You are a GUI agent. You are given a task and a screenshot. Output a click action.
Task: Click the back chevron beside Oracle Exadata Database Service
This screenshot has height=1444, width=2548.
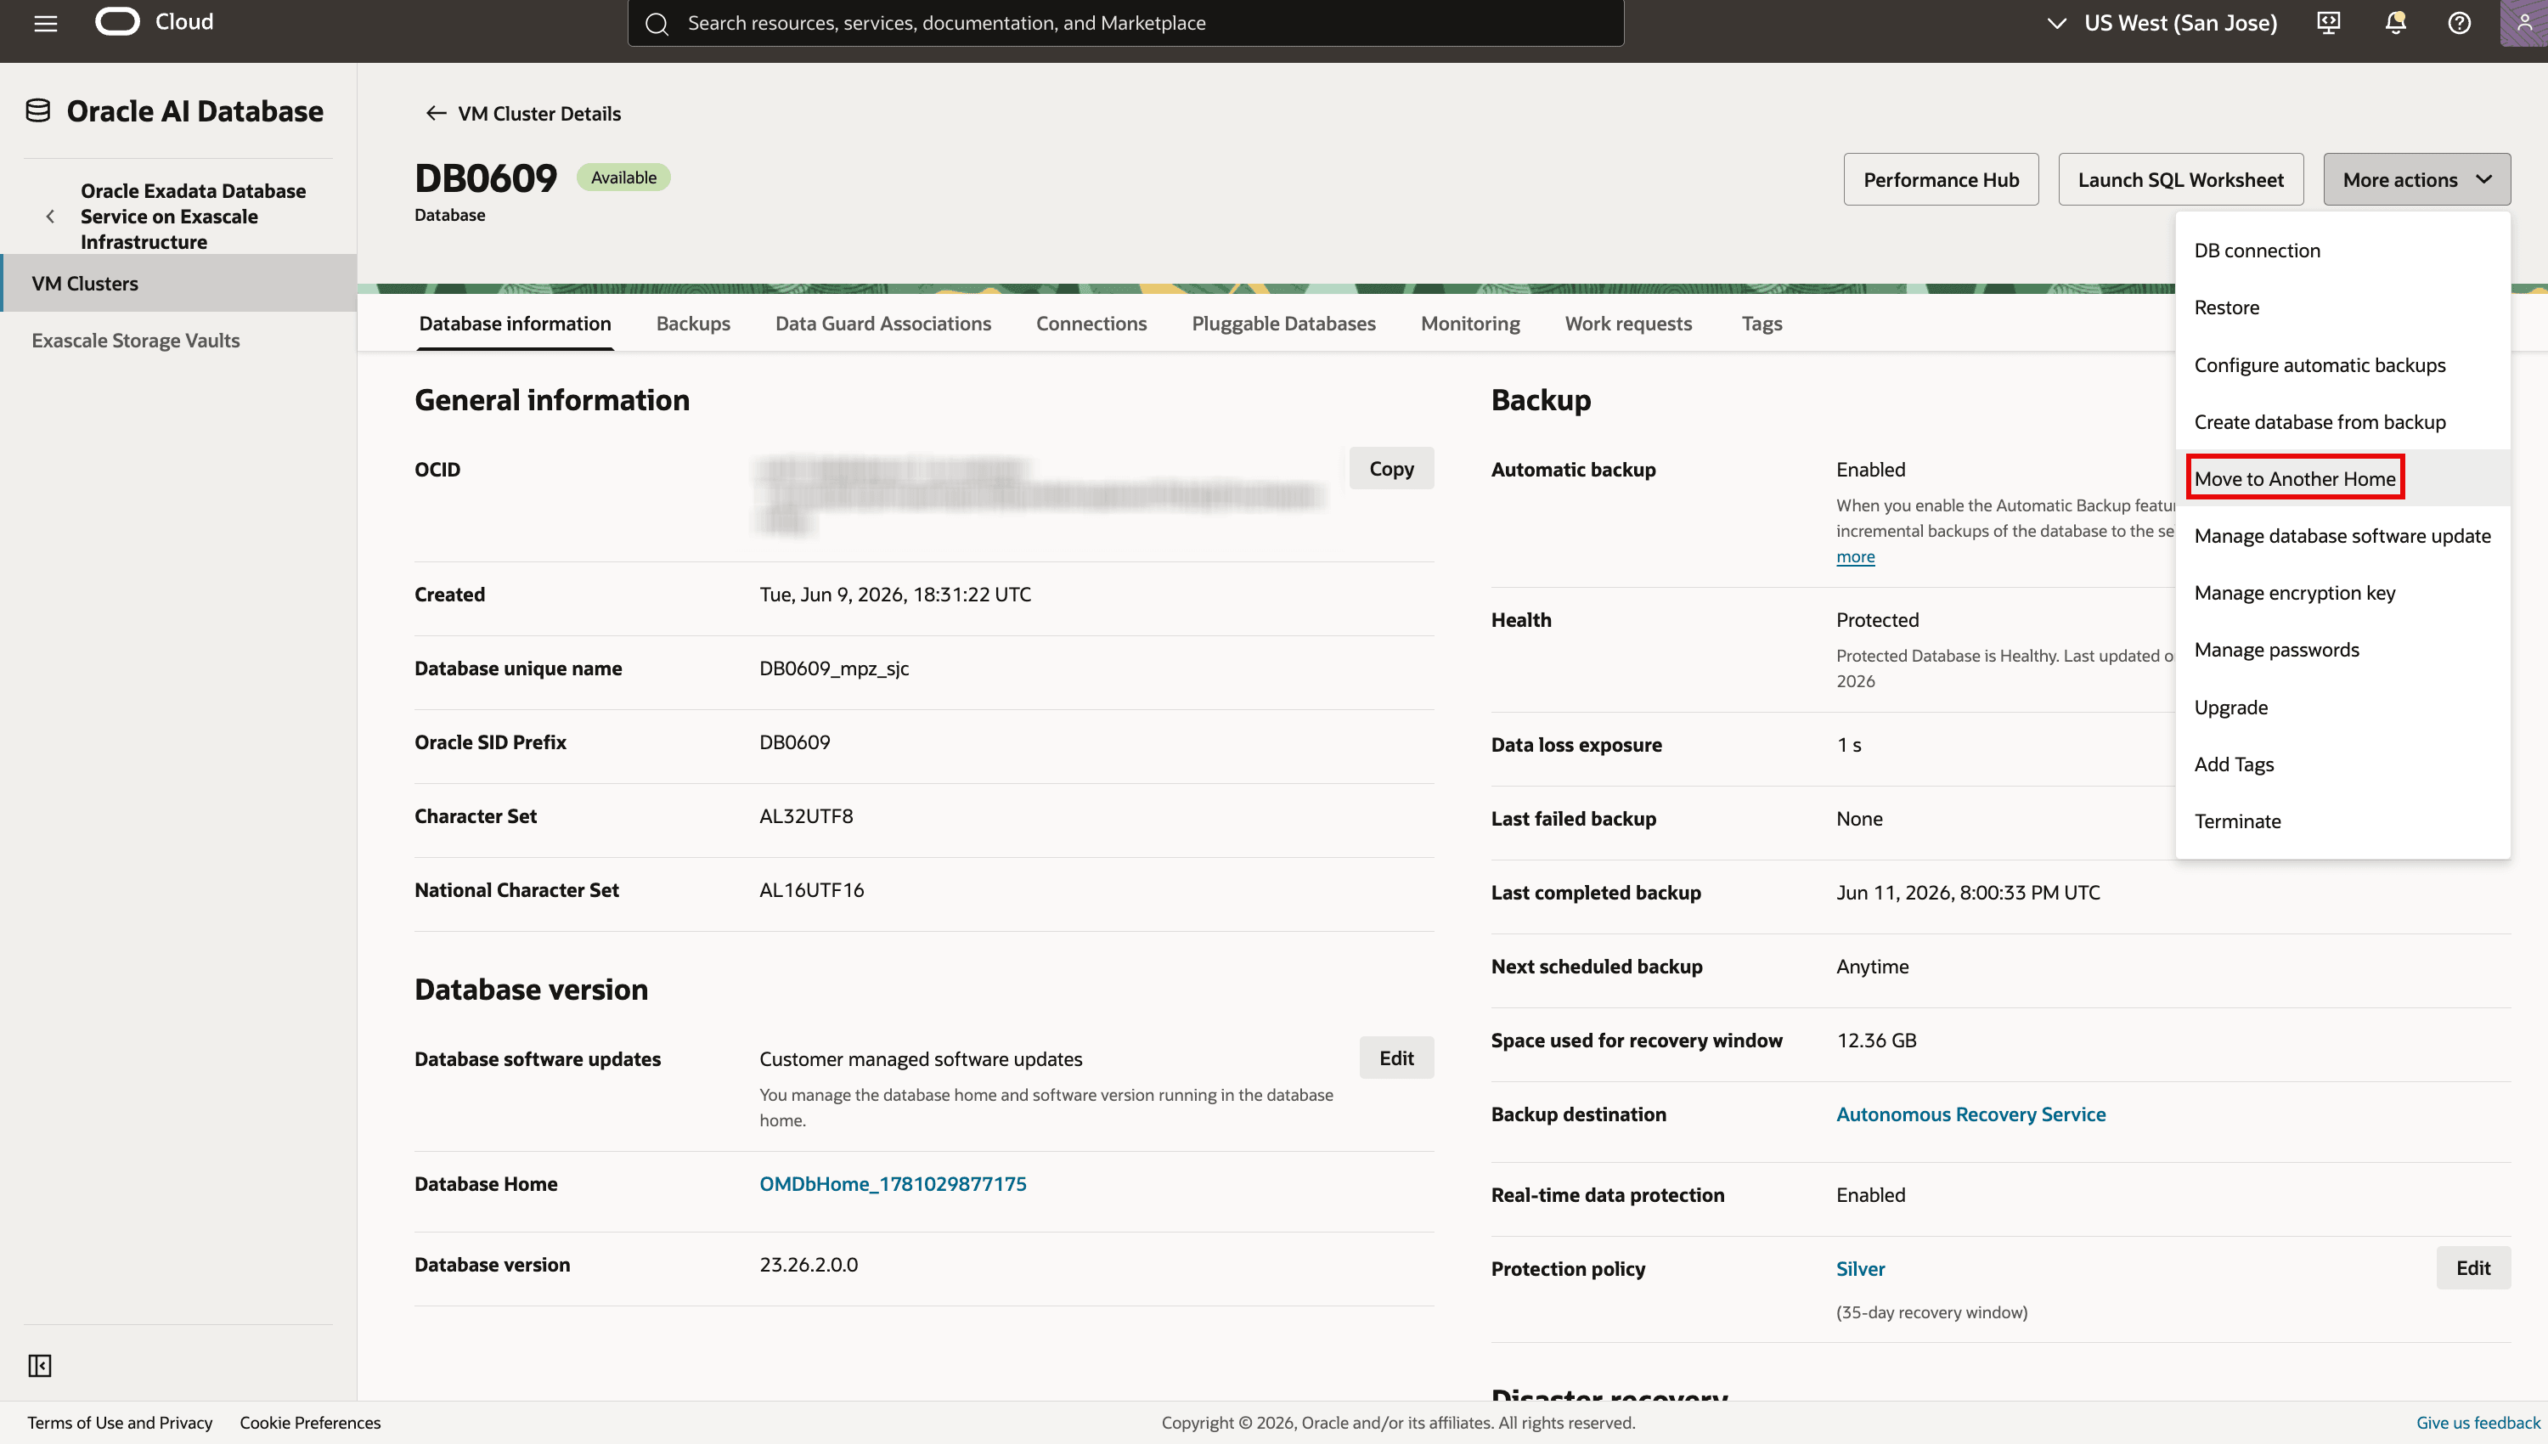pyautogui.click(x=51, y=217)
